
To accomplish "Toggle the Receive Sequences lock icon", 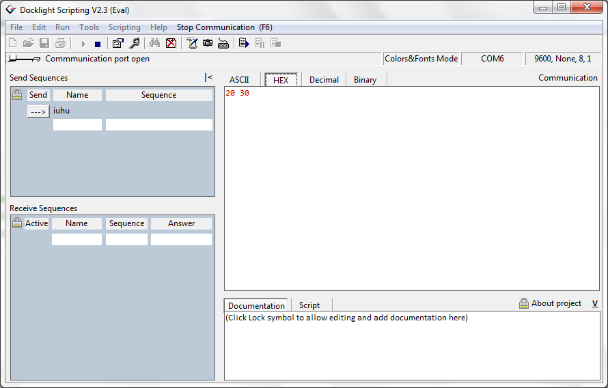I will pyautogui.click(x=17, y=223).
